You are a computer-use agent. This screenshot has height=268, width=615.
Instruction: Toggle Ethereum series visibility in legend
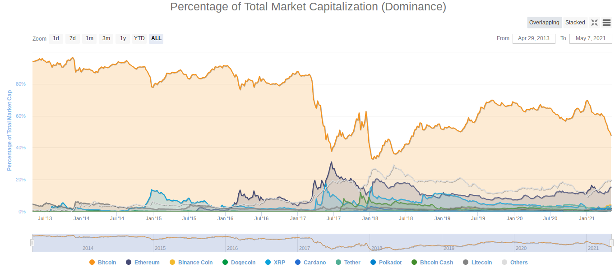tap(147, 262)
